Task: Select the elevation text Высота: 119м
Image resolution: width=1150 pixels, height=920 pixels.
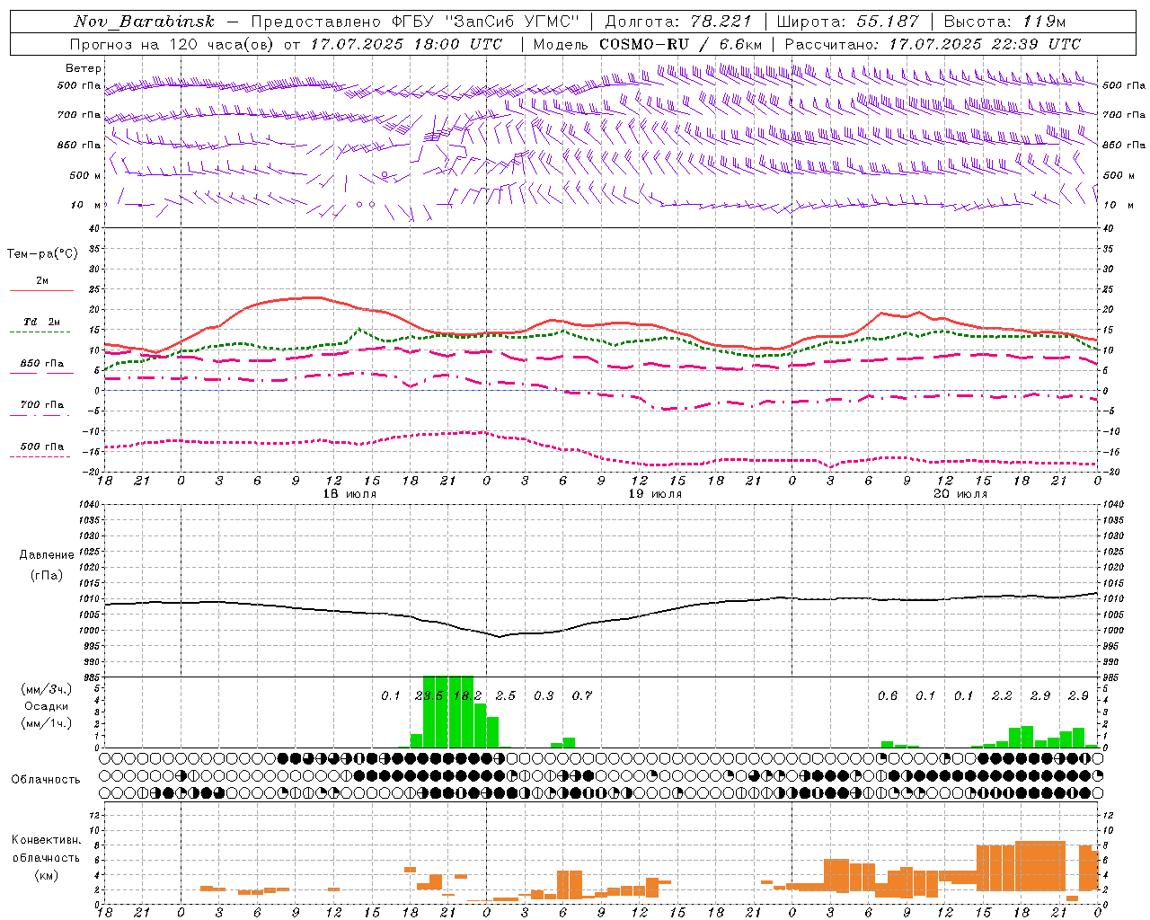Action: tap(1004, 22)
